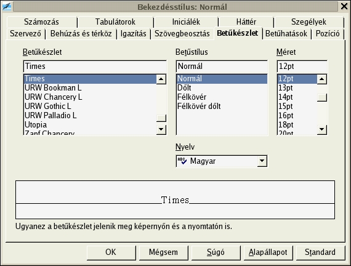This screenshot has height=266, width=351.
Task: Click the spellcheck ABC icon in Nyelv box
Action: click(182, 161)
